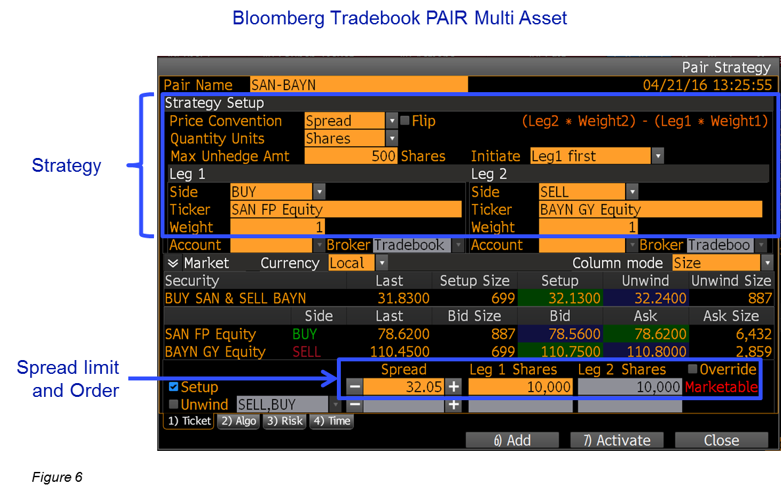The image size is (781, 493).
Task: Open the Price Convention Spread dropdown
Action: tap(392, 121)
